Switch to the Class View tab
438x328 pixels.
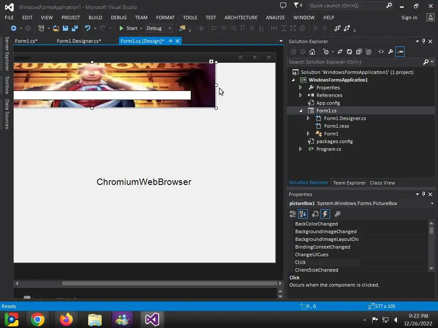click(382, 183)
